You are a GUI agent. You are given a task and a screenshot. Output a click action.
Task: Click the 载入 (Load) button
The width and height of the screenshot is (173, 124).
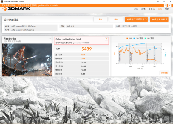click(x=101, y=19)
